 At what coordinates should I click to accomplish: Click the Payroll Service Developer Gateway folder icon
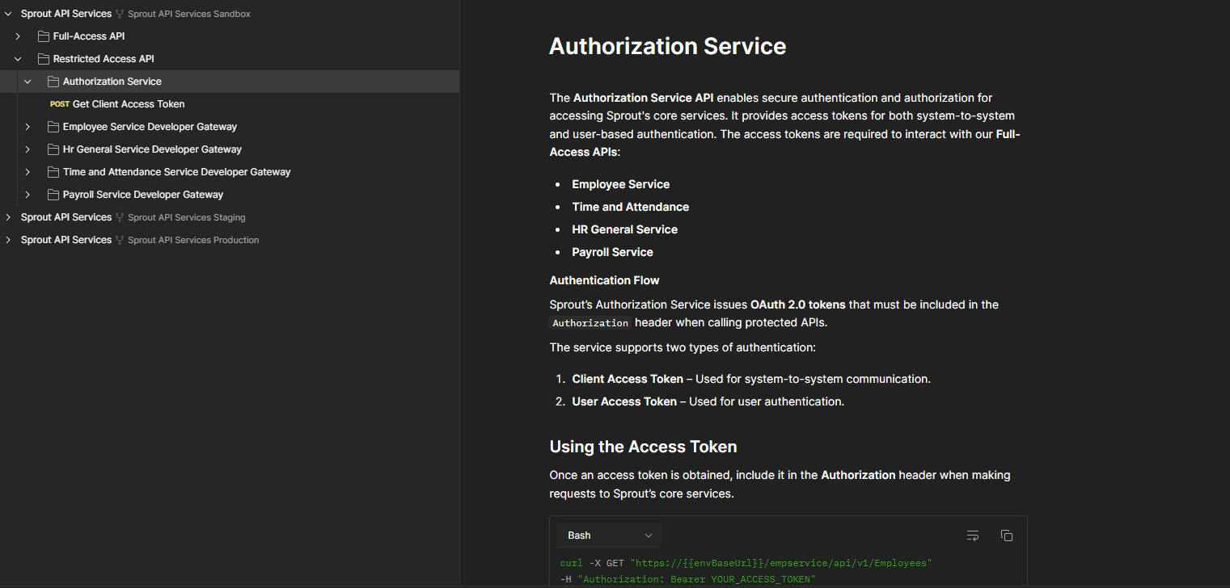tap(53, 195)
